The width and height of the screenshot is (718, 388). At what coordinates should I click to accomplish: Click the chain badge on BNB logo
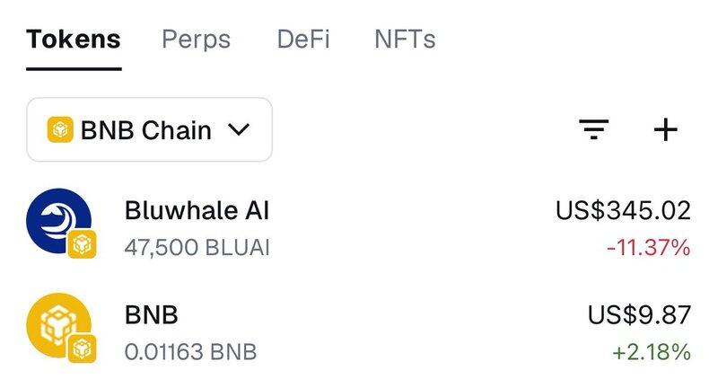(x=82, y=348)
